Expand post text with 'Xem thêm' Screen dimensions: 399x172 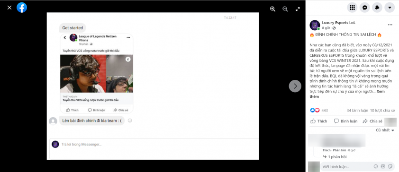point(347,94)
